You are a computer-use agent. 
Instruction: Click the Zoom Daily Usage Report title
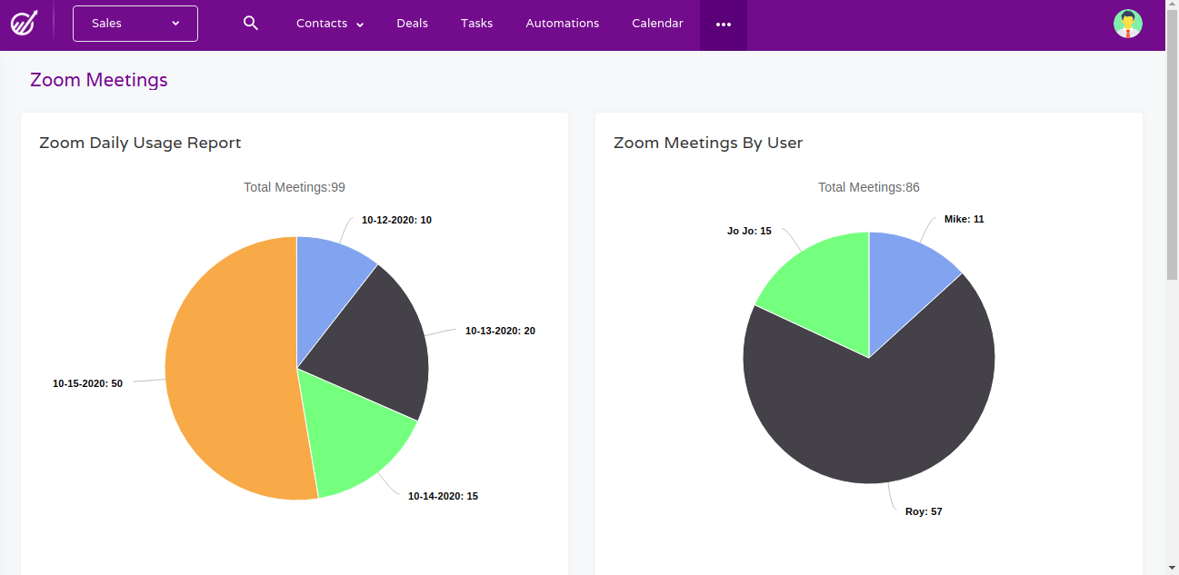click(140, 143)
